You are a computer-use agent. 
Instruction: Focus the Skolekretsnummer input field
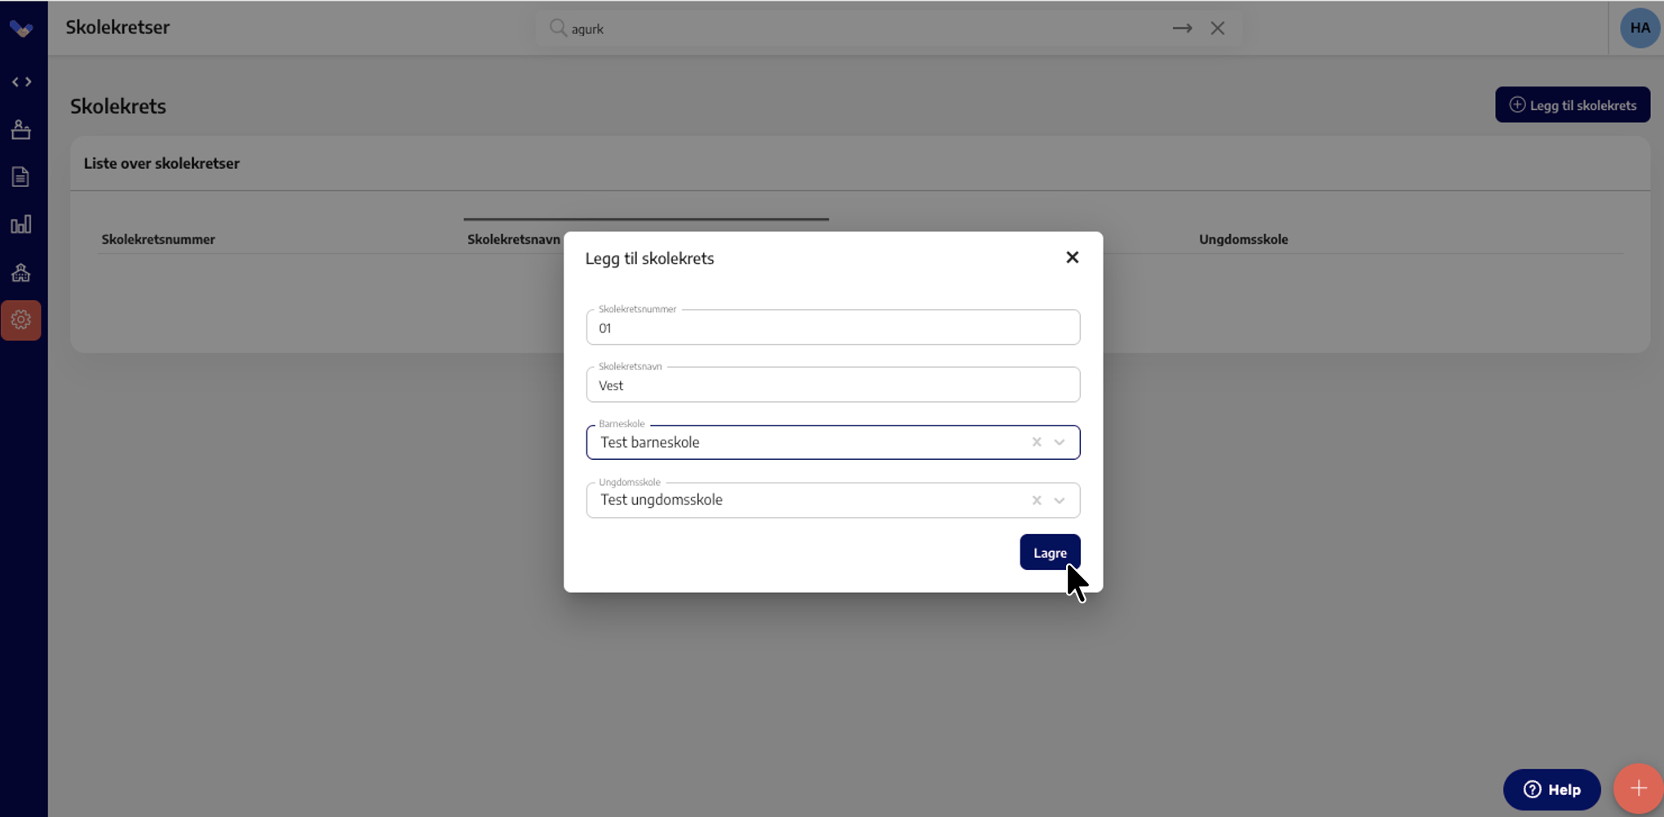pyautogui.click(x=832, y=328)
